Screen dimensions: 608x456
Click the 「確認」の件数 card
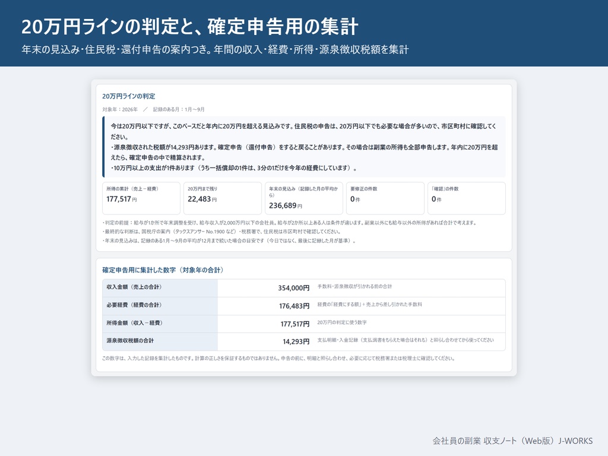tap(467, 198)
